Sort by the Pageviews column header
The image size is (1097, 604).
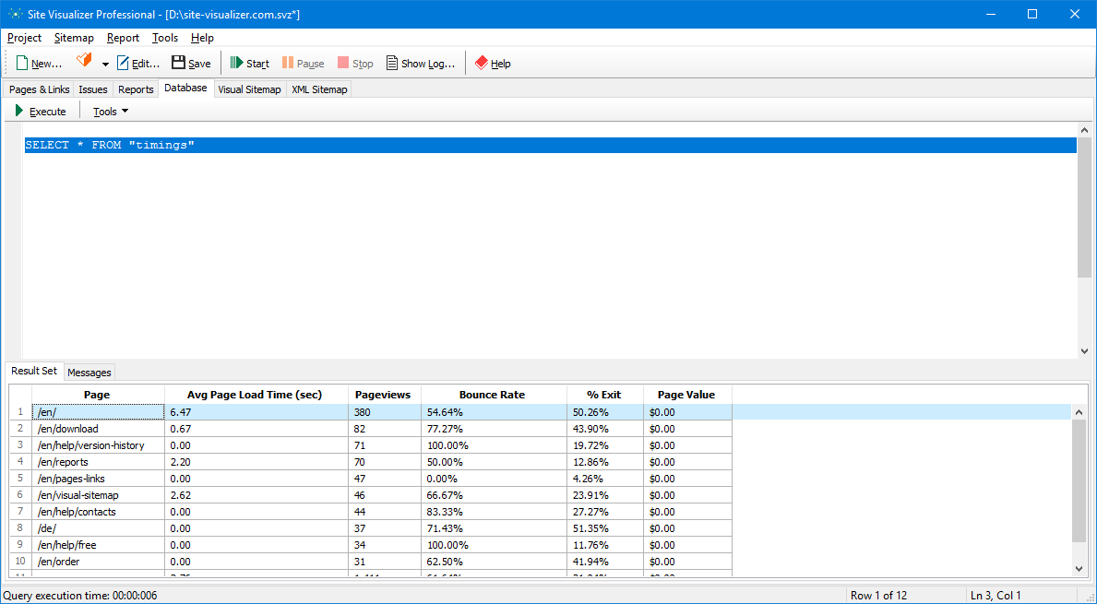[x=383, y=395]
